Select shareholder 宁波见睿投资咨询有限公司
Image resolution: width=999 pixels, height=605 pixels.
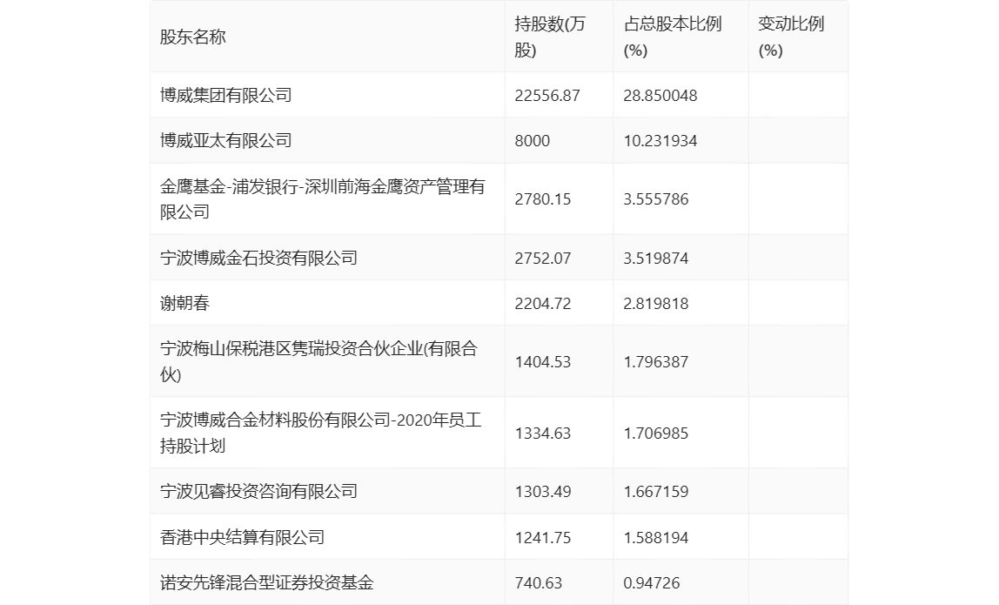[x=258, y=491]
